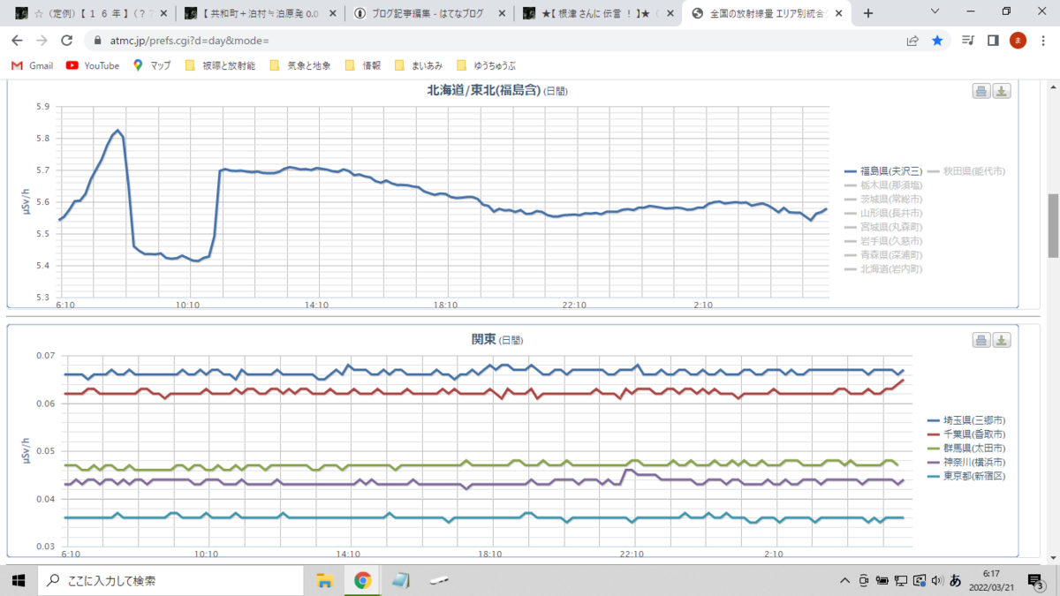Open volume control in system tray
The height and width of the screenshot is (596, 1060).
point(935,581)
